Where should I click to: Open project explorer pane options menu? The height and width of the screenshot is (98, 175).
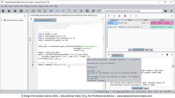pos(25,16)
